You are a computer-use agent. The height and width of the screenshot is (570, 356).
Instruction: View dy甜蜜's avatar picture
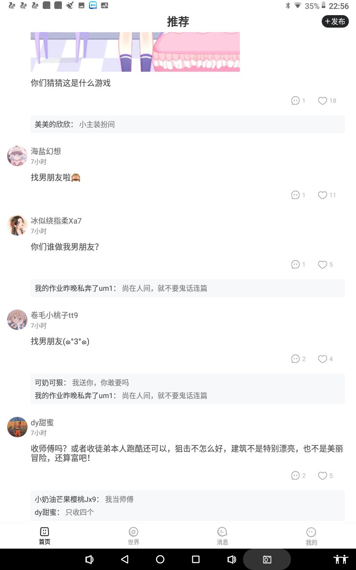pos(17,427)
